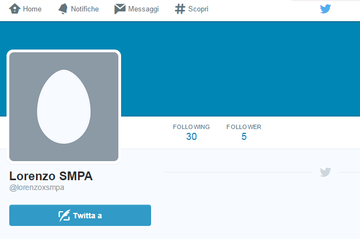Click the Messaggi envelope icon
This screenshot has height=239, width=360.
coord(120,9)
